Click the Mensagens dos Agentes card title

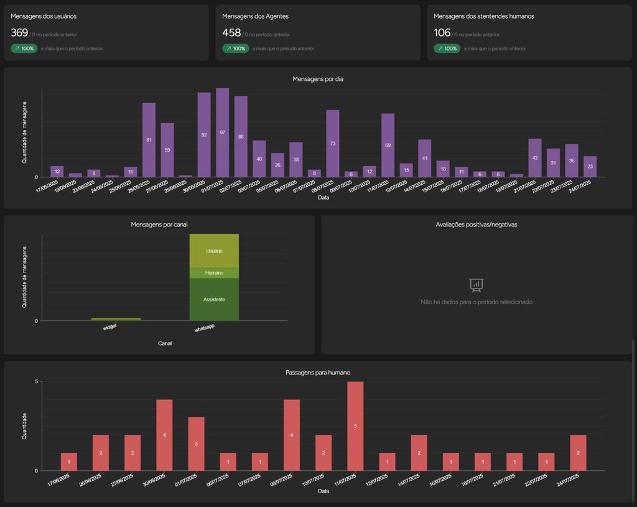255,16
